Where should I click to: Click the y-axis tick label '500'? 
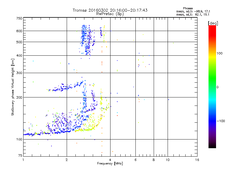(x=19, y=42)
